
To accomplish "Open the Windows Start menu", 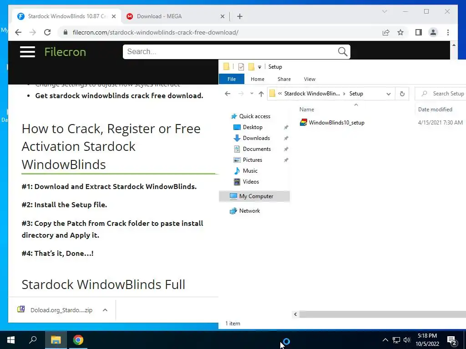I will [11, 340].
